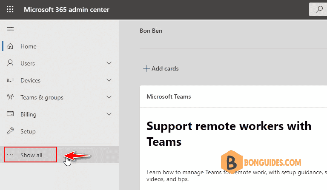Click the ellipsis icon beside Show all

pyautogui.click(x=10, y=155)
